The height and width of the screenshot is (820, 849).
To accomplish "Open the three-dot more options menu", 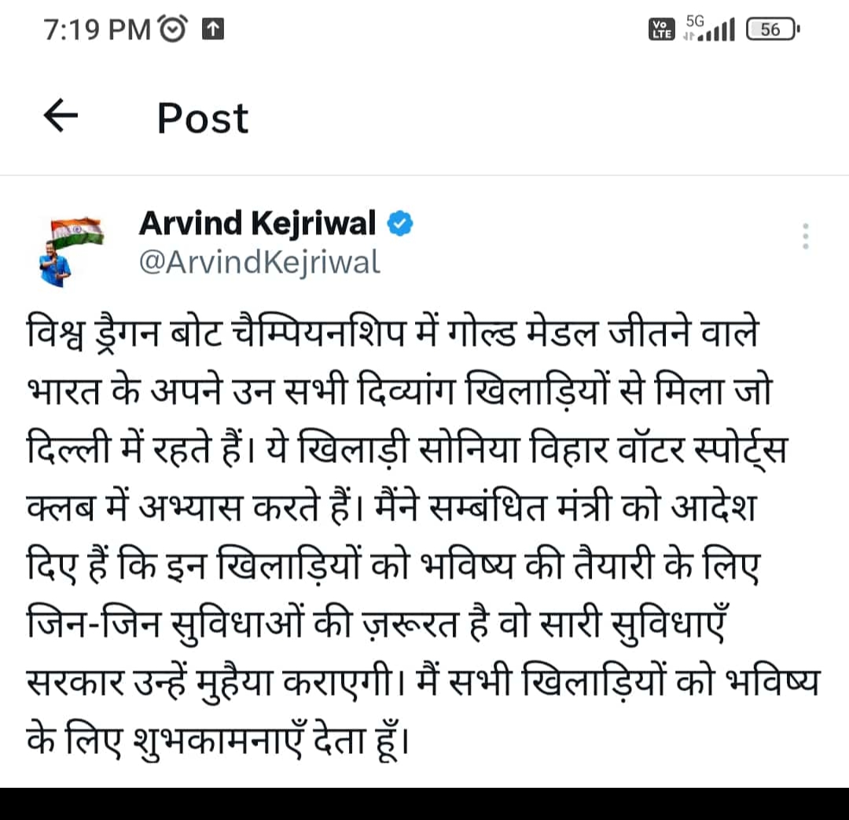I will coord(804,236).
